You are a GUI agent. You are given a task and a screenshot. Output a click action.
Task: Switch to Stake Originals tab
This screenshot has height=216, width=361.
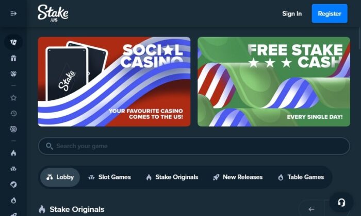point(172,177)
